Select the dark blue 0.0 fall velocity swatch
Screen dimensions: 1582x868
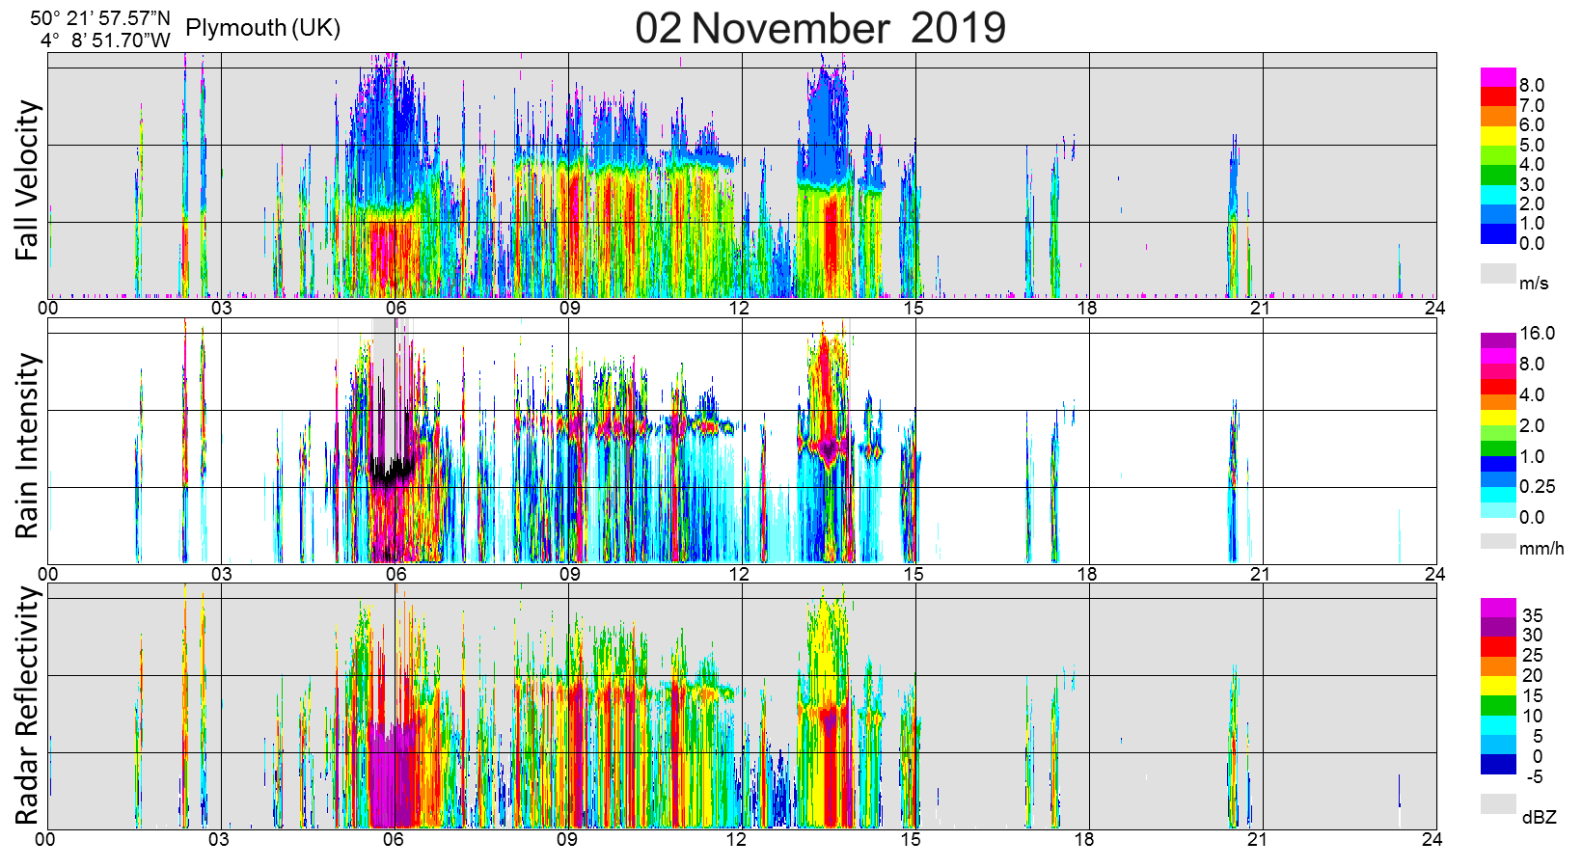1498,234
